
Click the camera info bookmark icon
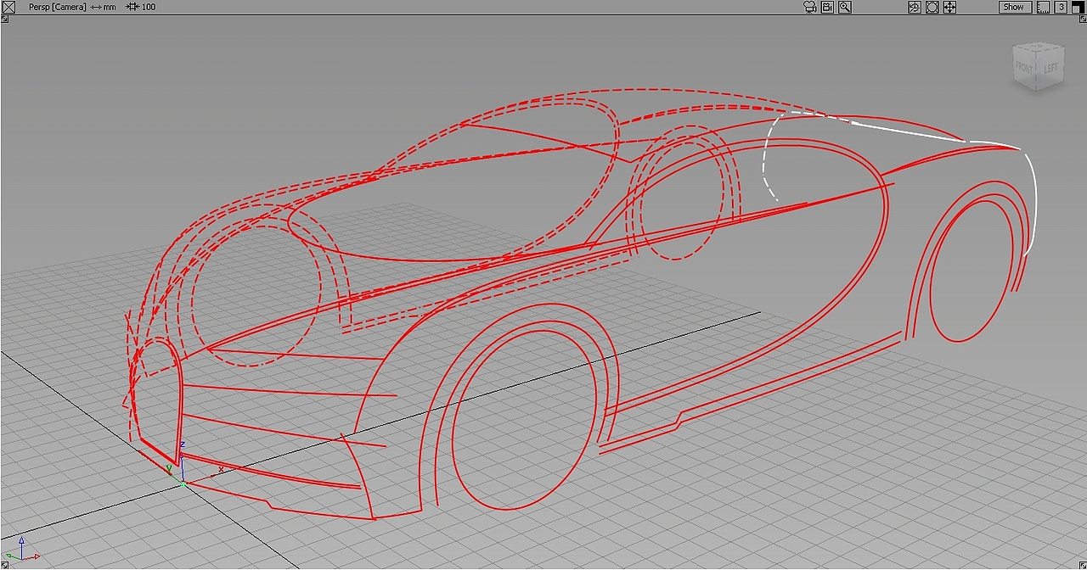point(827,7)
